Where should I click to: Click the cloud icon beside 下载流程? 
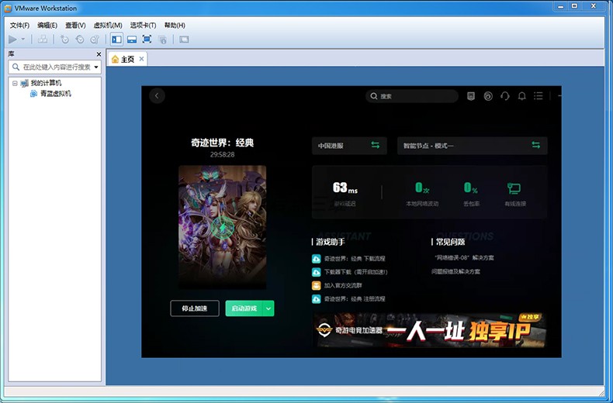[x=317, y=259]
